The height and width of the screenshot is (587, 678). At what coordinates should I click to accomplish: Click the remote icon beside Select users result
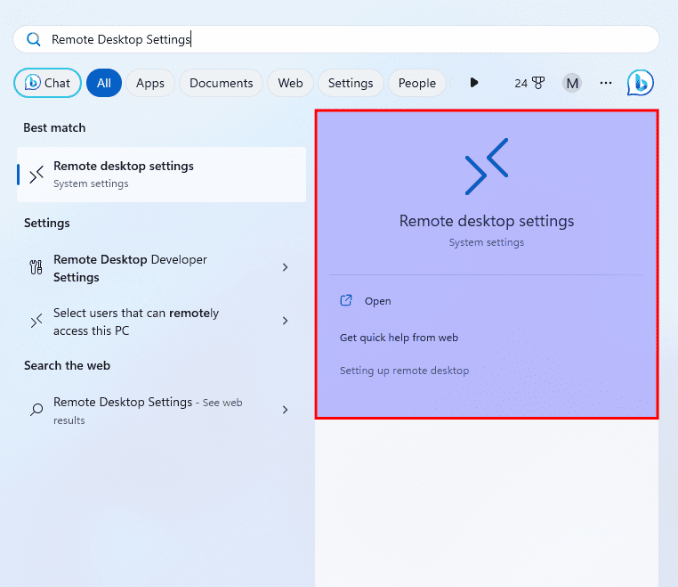pyautogui.click(x=36, y=321)
